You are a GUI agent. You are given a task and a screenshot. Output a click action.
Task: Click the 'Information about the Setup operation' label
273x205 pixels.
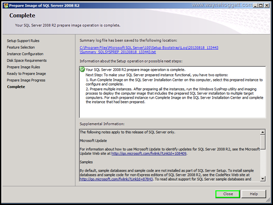(131, 61)
